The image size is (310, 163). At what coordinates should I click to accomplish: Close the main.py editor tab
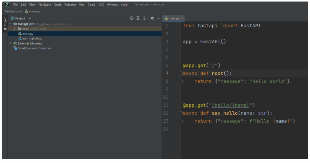[182, 18]
